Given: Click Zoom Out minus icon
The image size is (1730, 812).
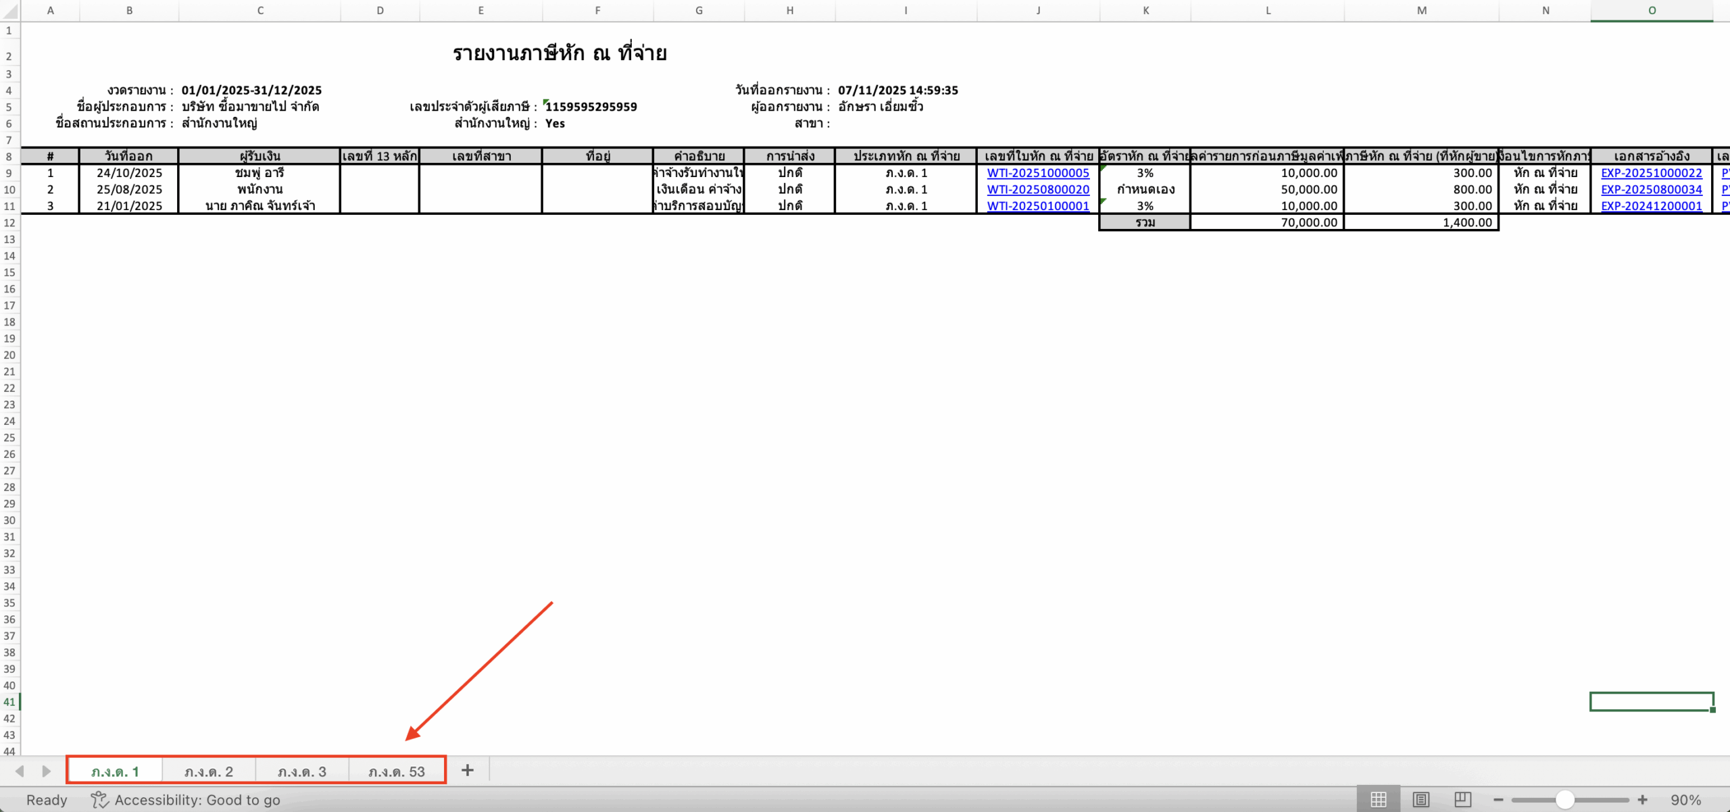Looking at the screenshot, I should coord(1500,799).
